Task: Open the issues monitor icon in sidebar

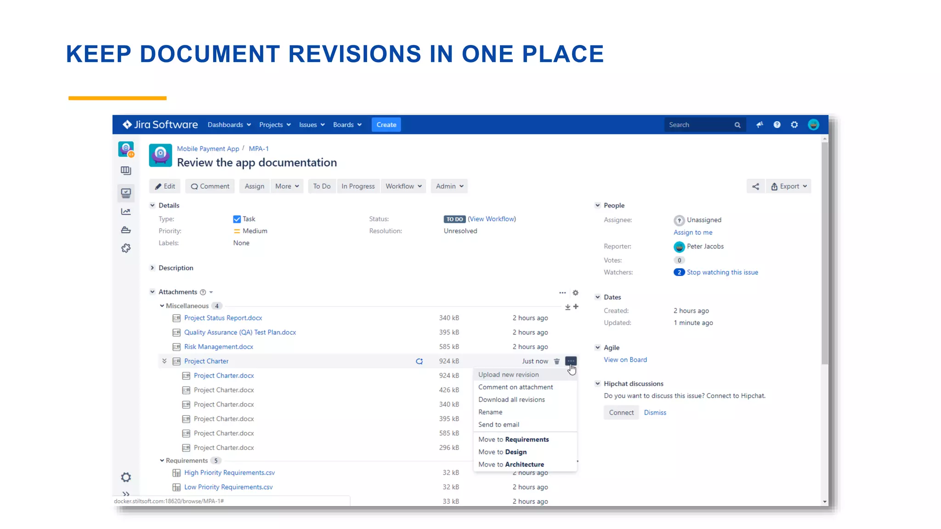Action: [x=126, y=193]
